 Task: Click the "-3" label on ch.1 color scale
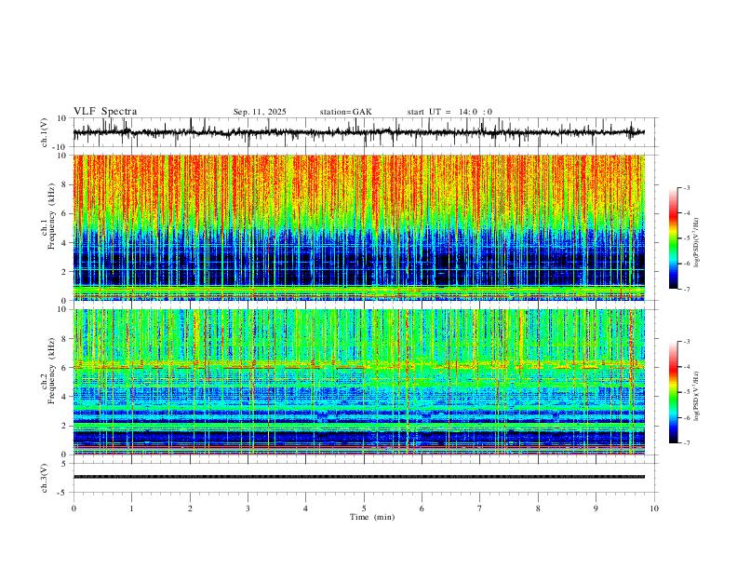687,188
